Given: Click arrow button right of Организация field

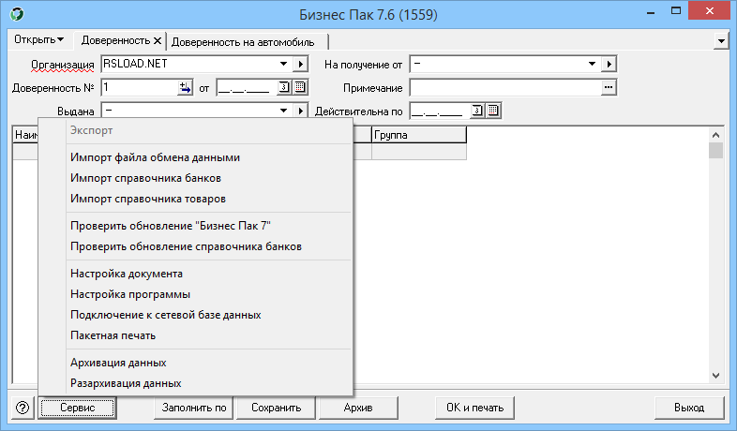Looking at the screenshot, I should click(x=301, y=64).
